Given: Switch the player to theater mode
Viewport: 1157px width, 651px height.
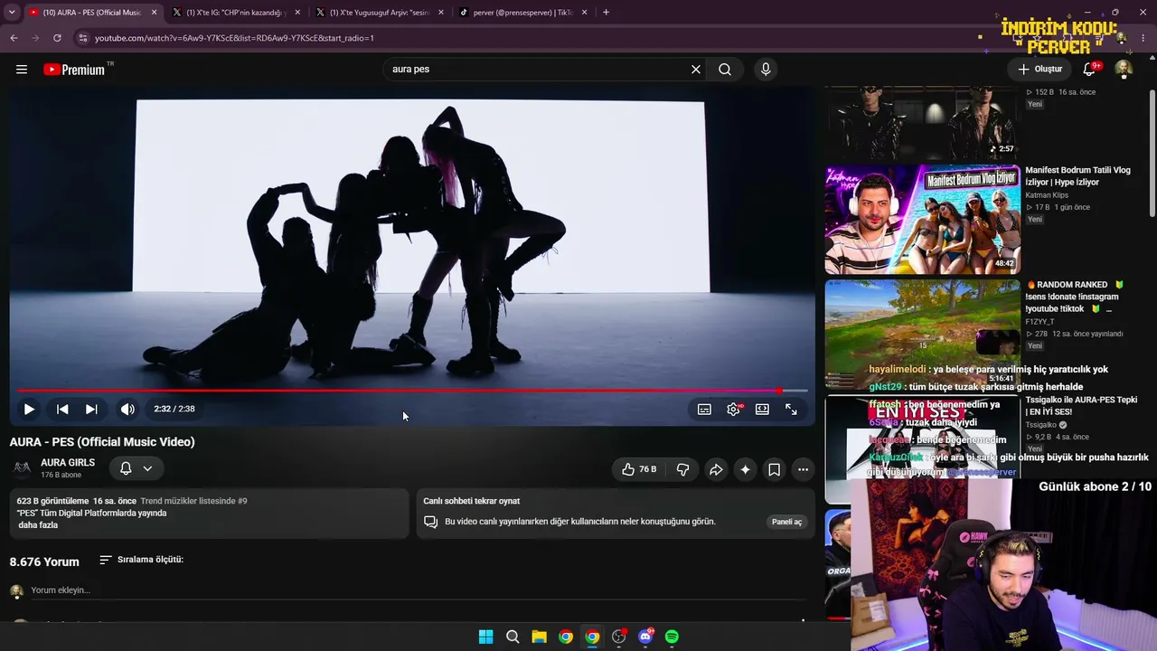Looking at the screenshot, I should [x=762, y=410].
